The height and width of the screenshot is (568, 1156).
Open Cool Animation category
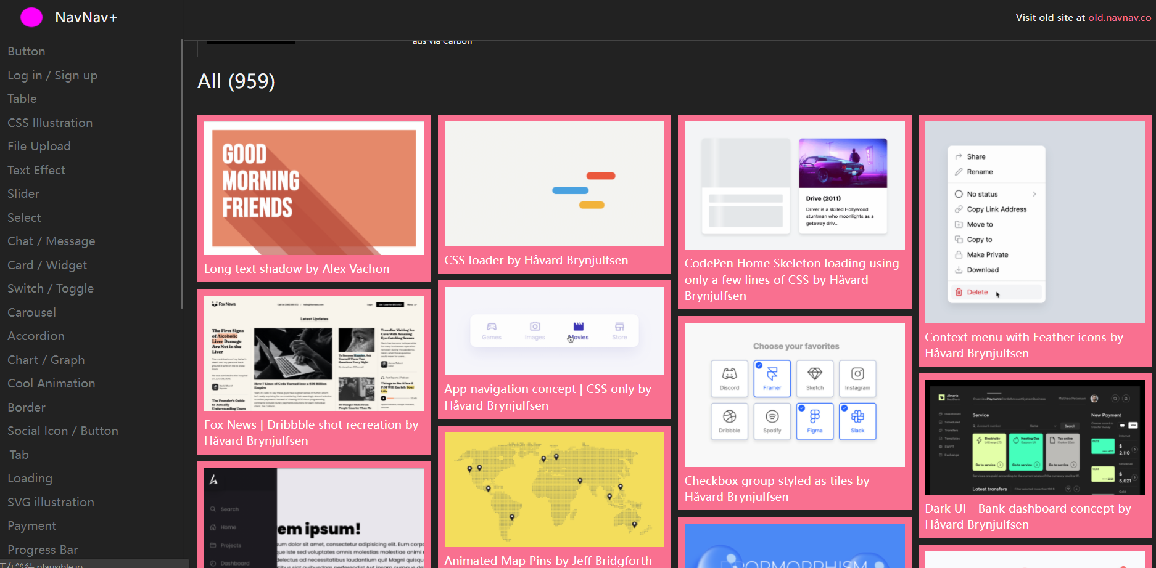point(51,383)
